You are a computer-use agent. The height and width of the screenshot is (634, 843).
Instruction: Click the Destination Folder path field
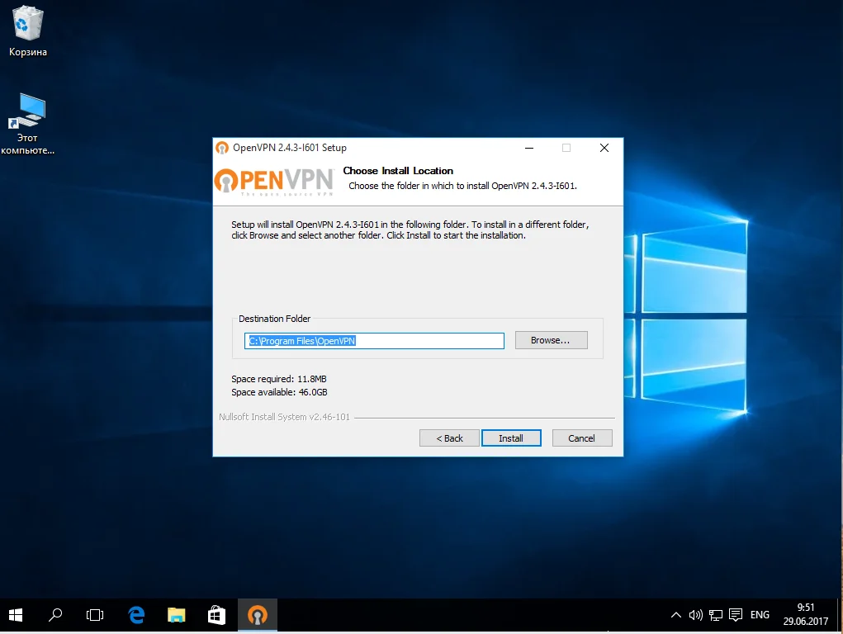point(374,340)
